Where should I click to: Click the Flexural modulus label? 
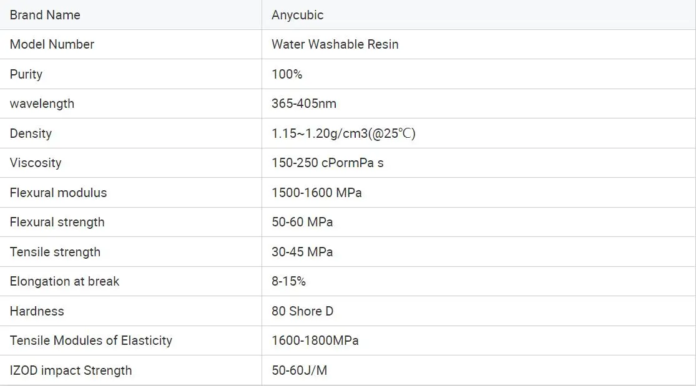(x=58, y=193)
